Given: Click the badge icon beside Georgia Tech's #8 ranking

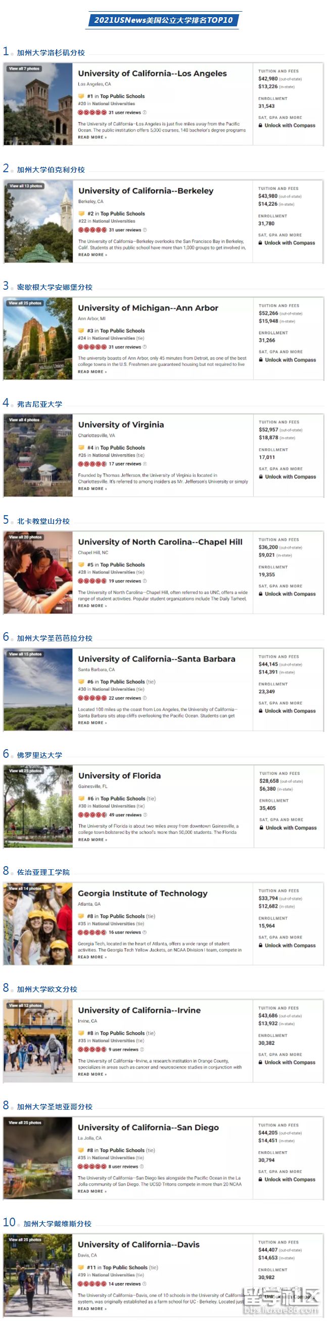Looking at the screenshot, I should pos(81,916).
